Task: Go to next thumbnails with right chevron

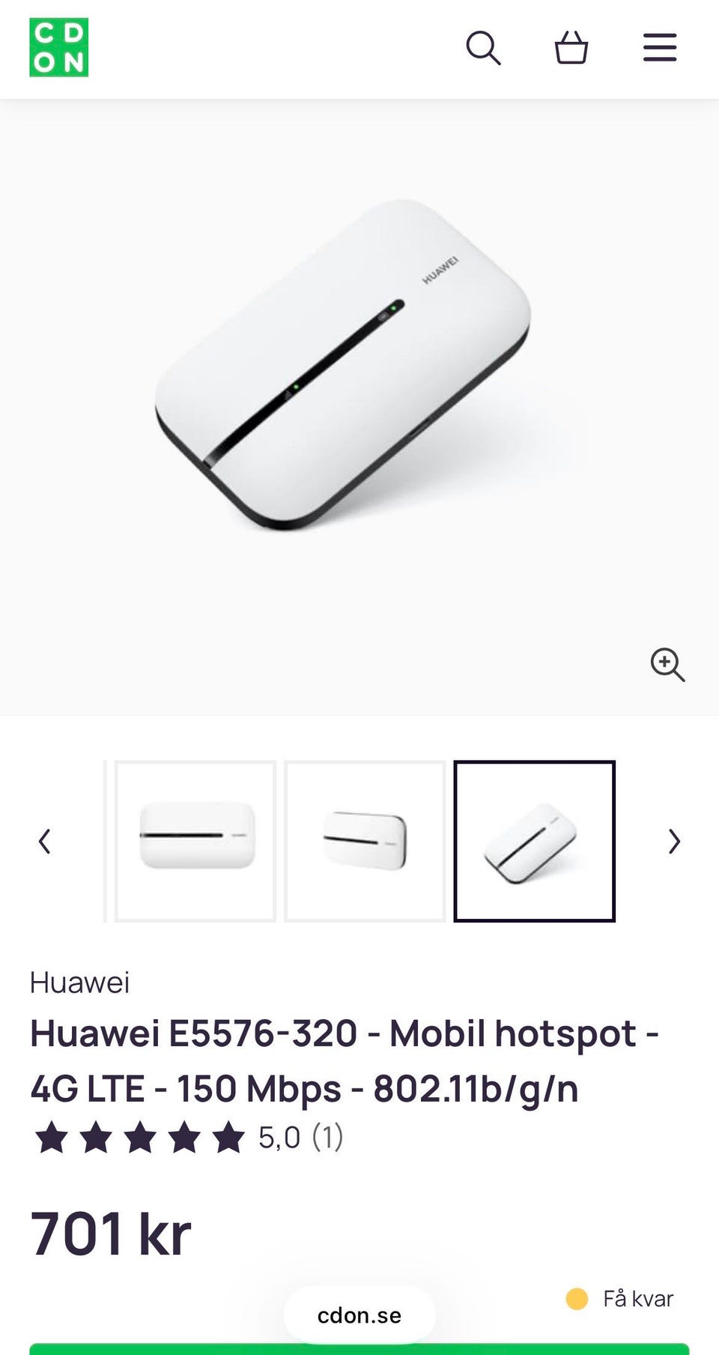Action: coord(674,842)
